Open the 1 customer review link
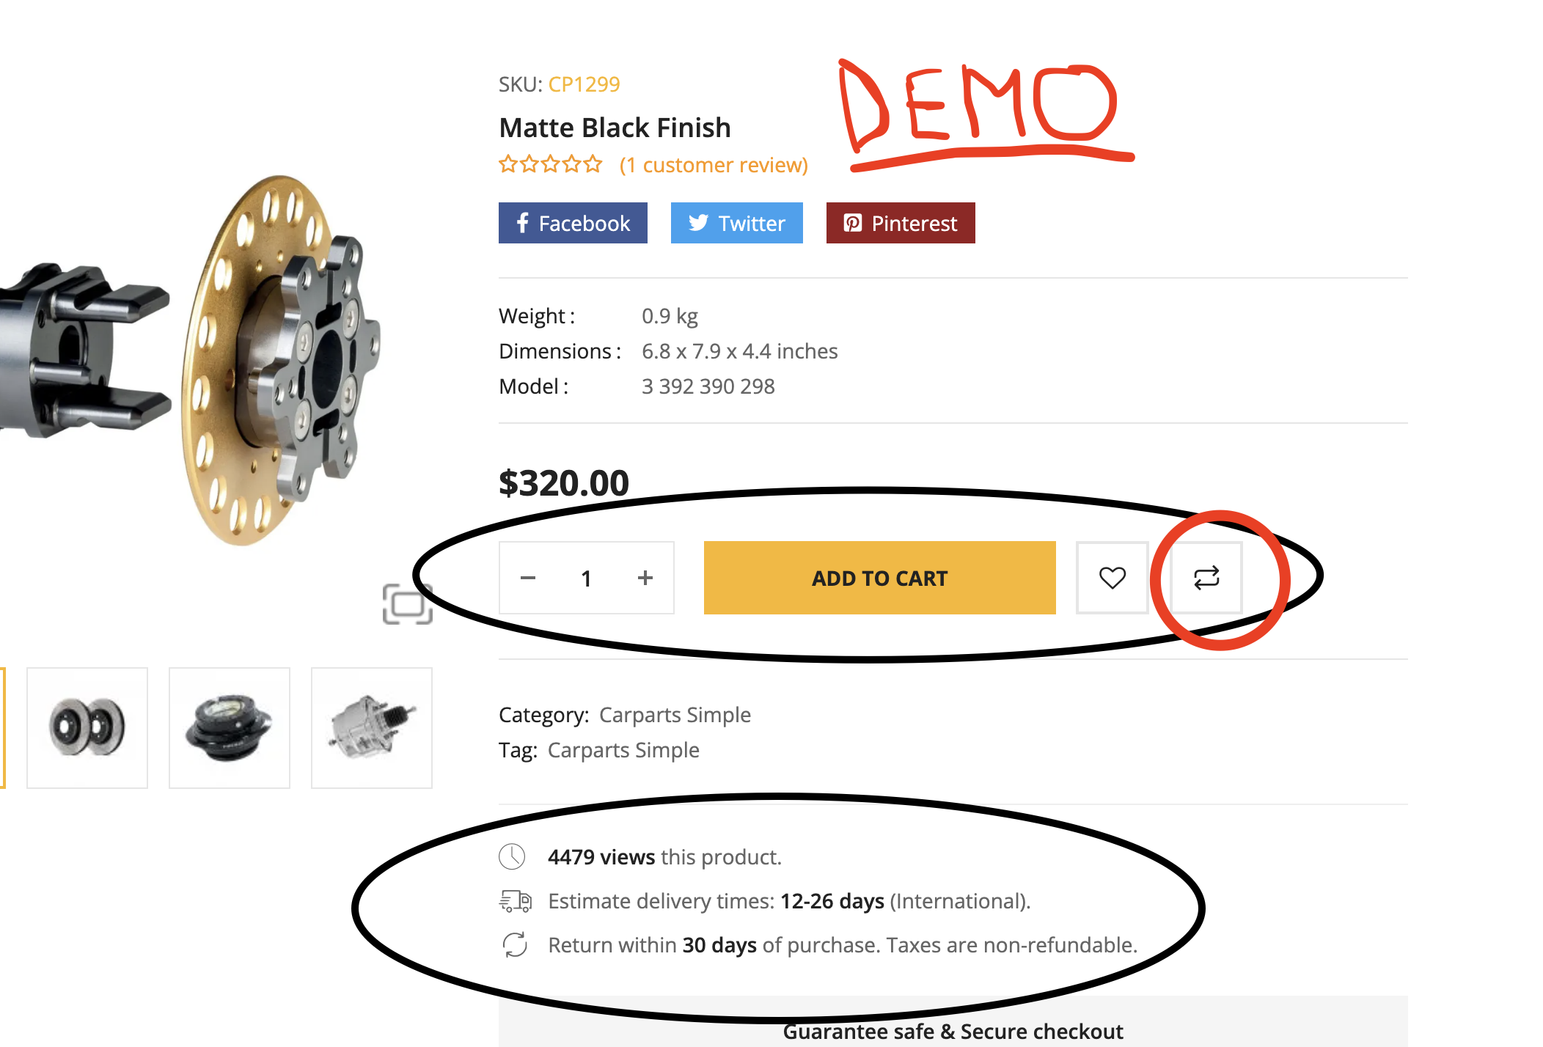The image size is (1543, 1047). [714, 165]
